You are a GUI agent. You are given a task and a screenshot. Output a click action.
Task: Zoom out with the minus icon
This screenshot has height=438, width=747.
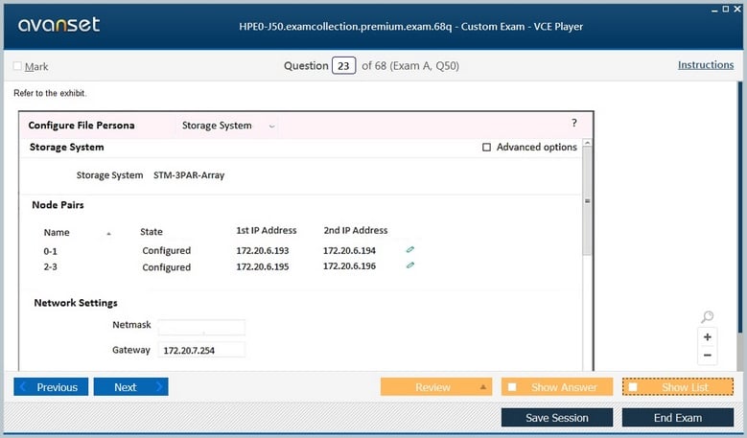(708, 356)
